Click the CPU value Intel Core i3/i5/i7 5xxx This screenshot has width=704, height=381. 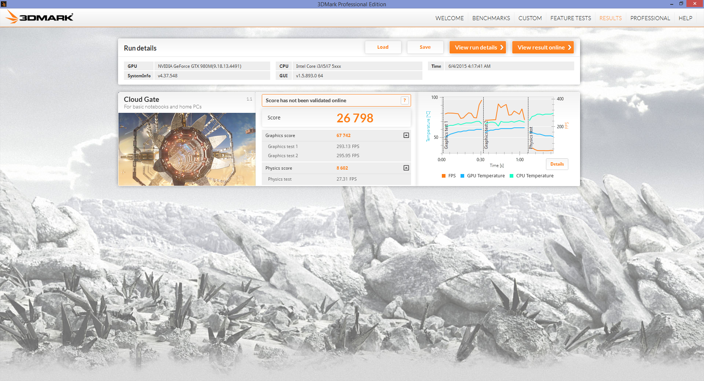319,66
